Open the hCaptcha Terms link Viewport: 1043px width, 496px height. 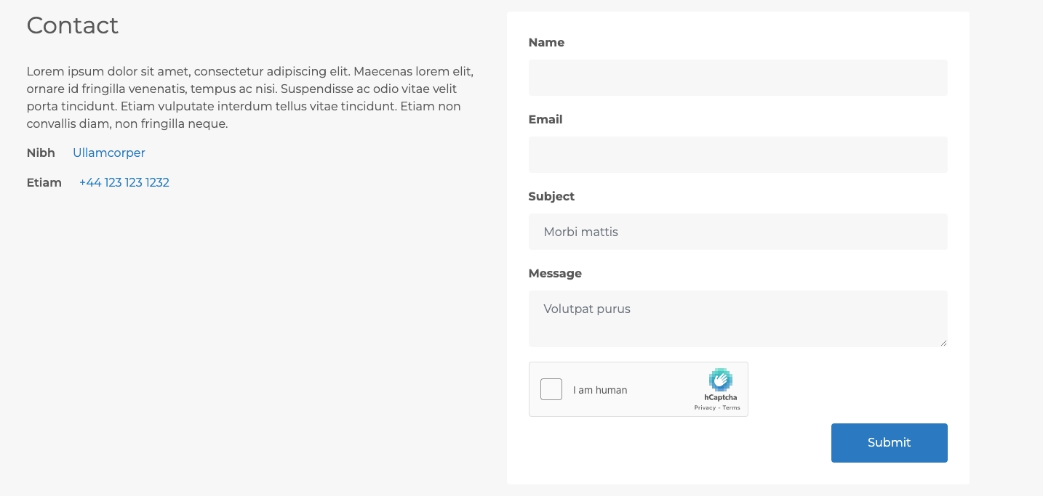[x=731, y=407]
